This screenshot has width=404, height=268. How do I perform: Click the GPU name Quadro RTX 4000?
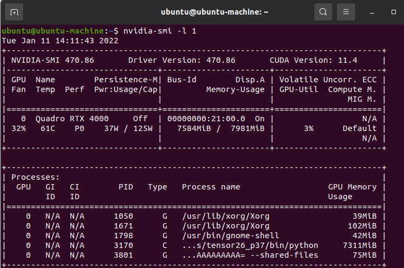(72, 119)
